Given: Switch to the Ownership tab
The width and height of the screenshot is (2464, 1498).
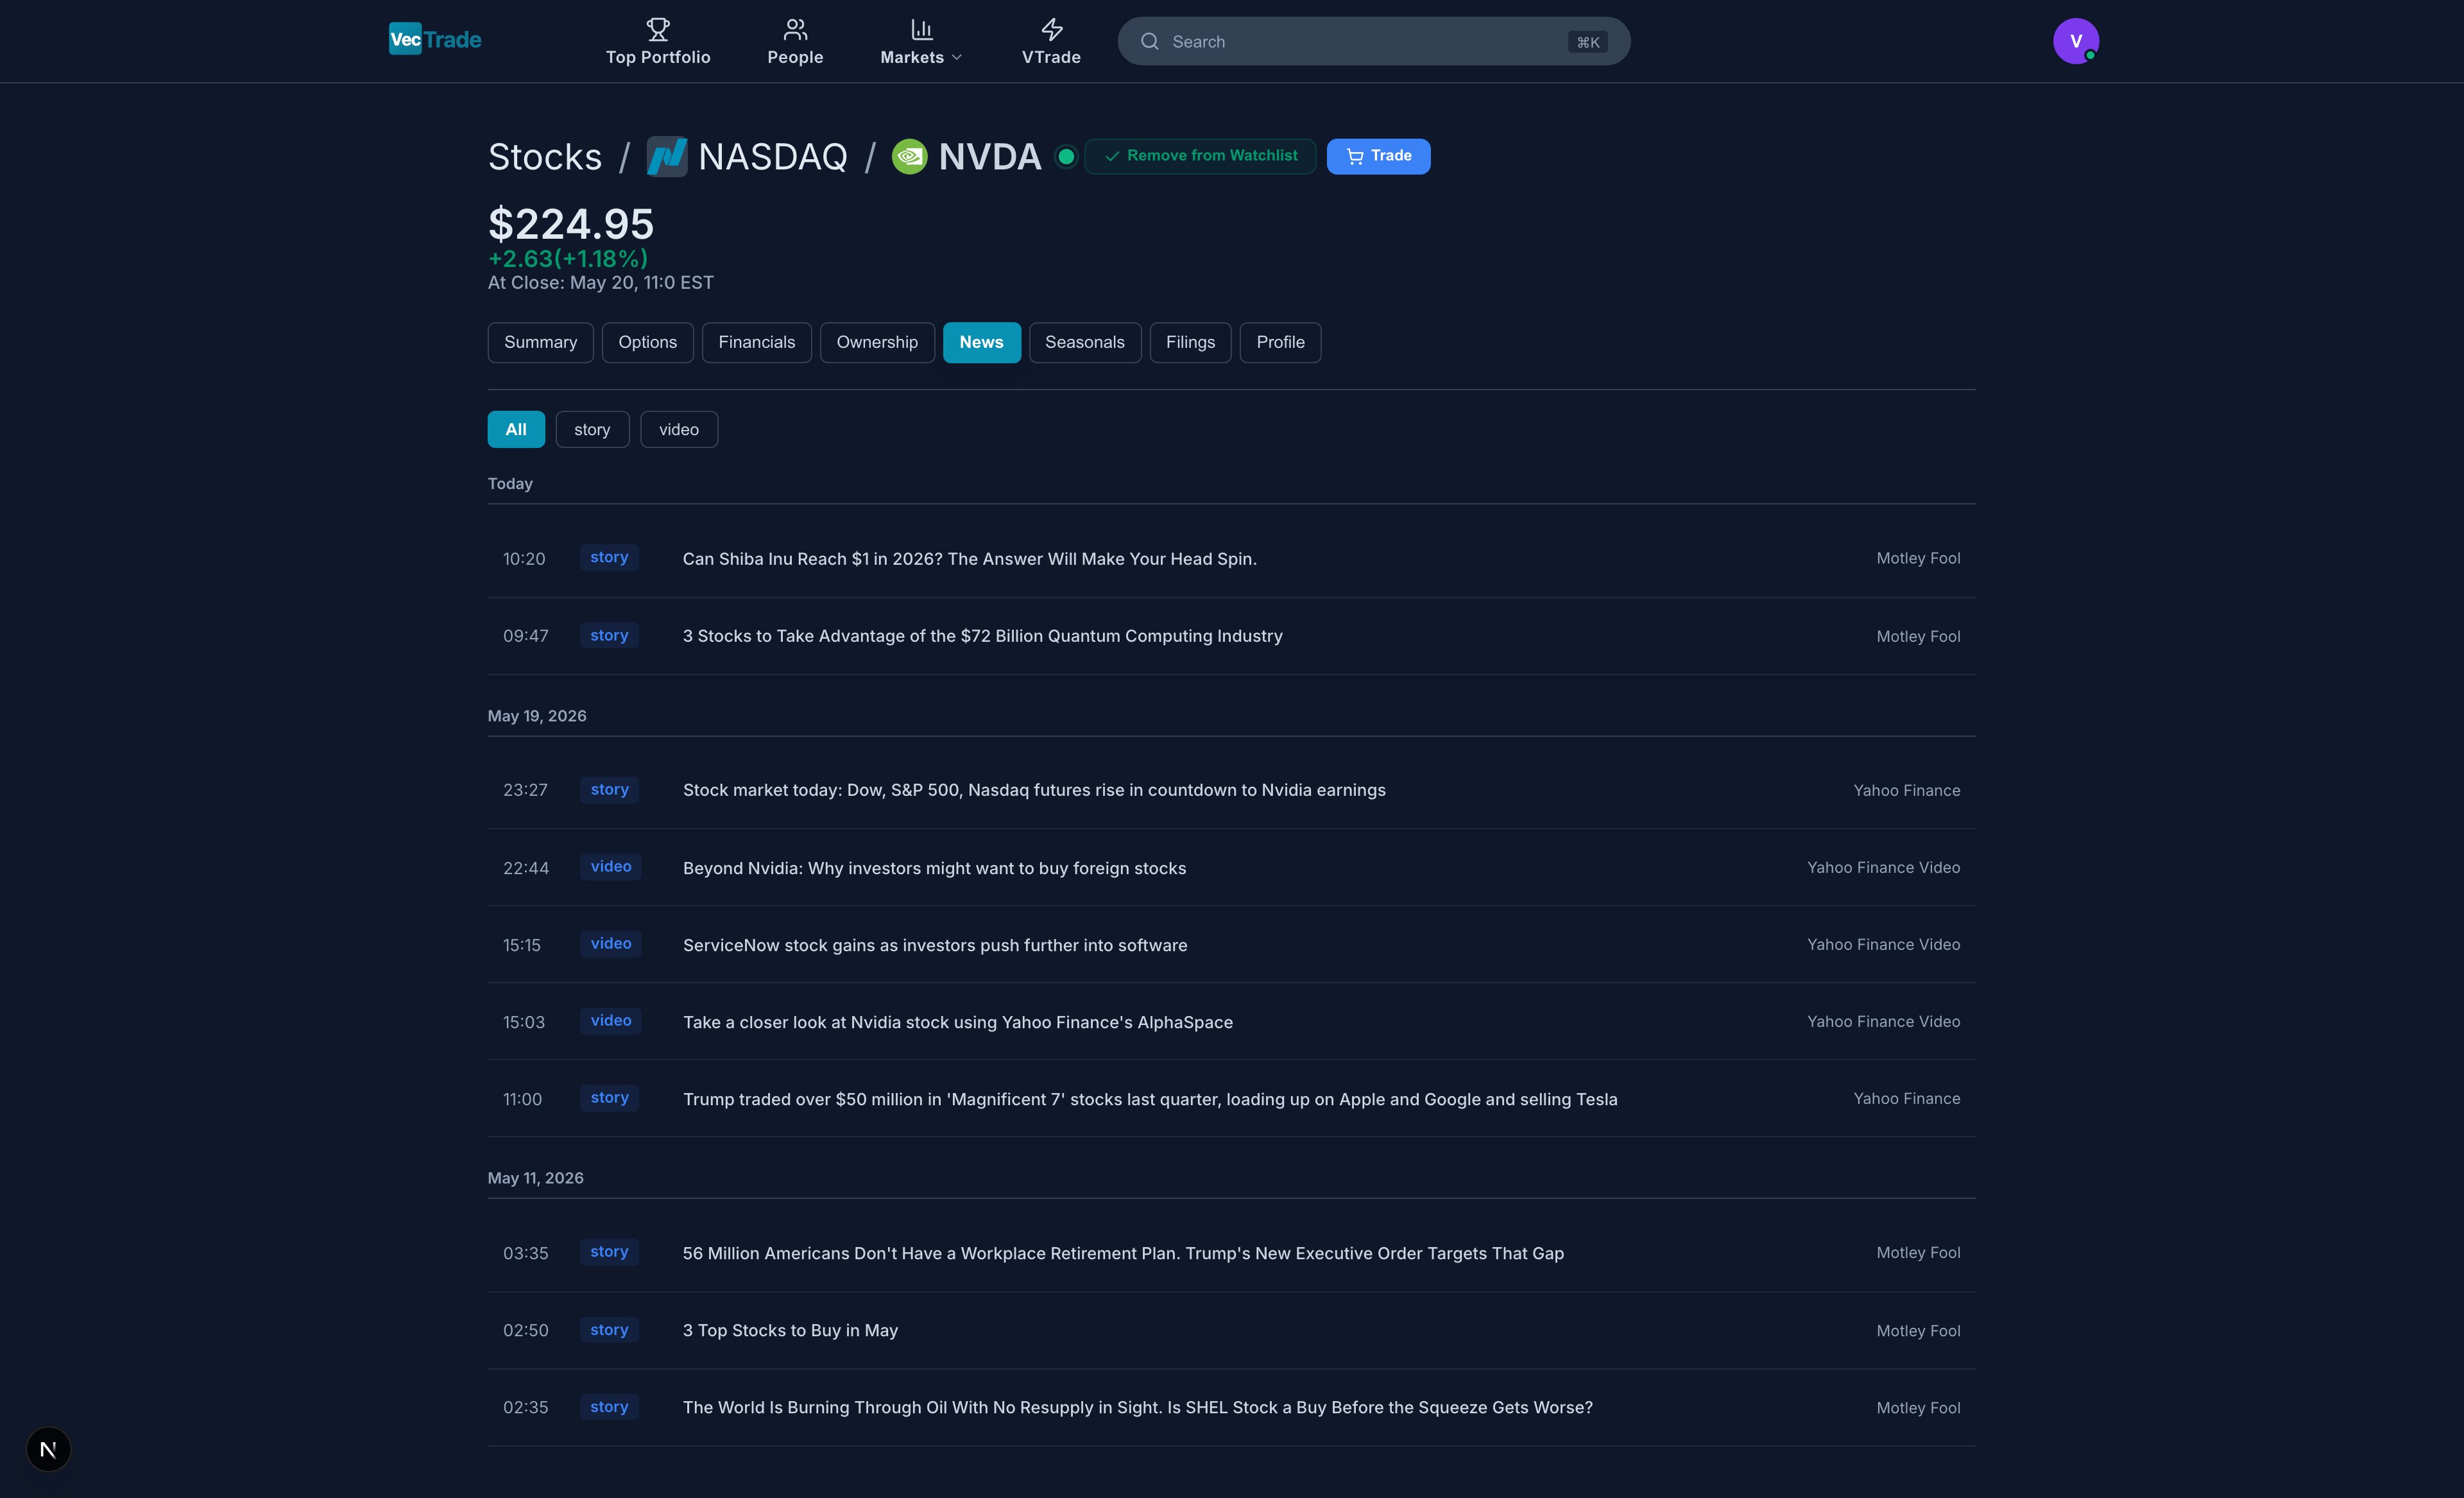Looking at the screenshot, I should [877, 343].
